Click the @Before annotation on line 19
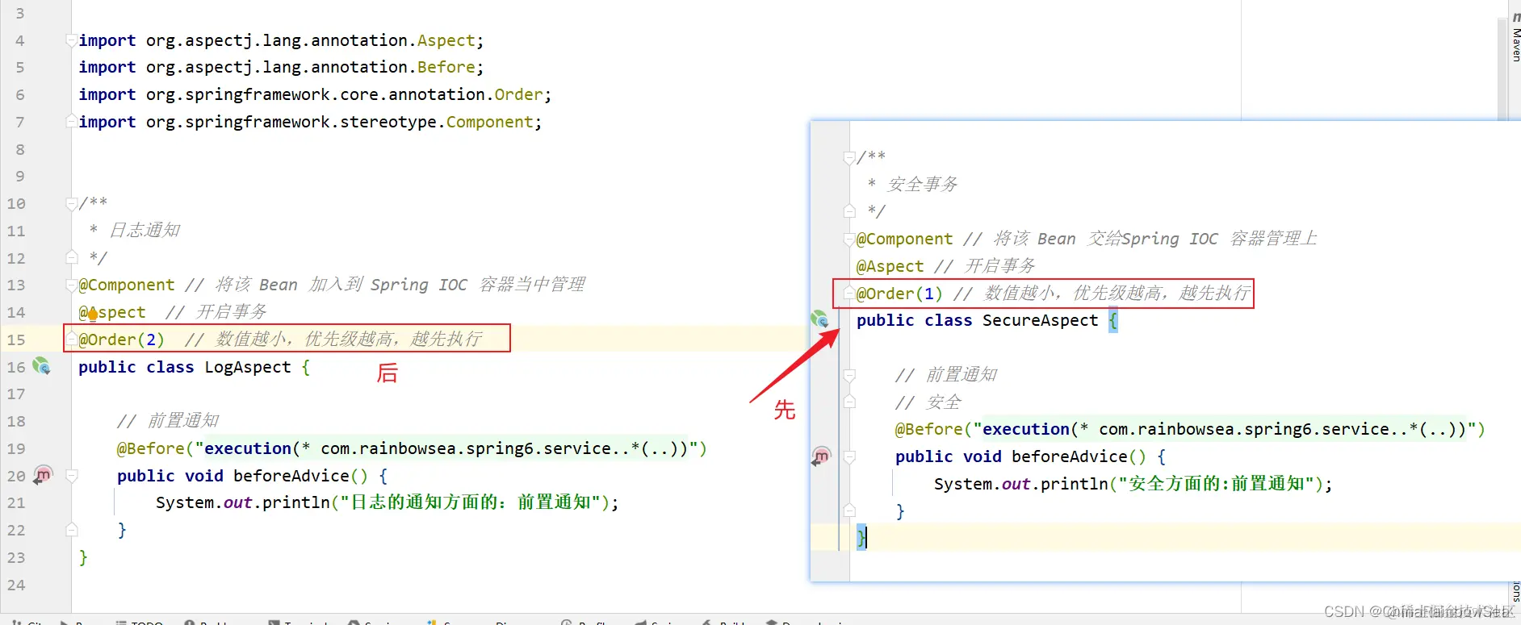The image size is (1521, 625). tap(151, 448)
